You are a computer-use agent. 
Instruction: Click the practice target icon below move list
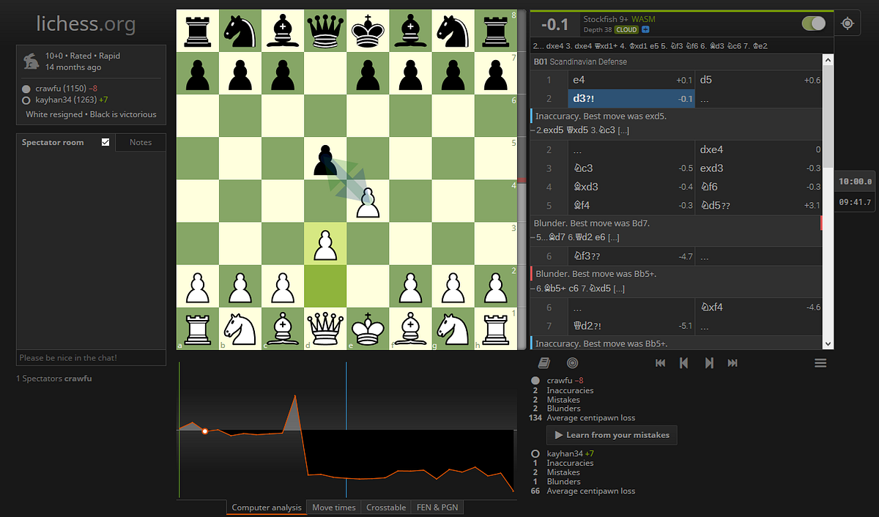[573, 362]
